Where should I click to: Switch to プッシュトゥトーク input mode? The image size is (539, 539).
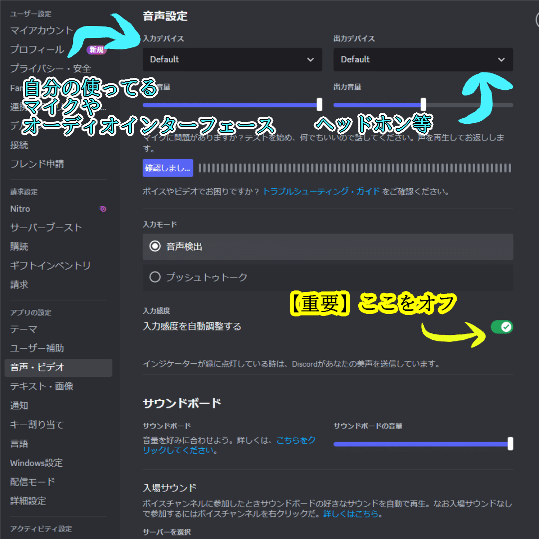coord(327,277)
